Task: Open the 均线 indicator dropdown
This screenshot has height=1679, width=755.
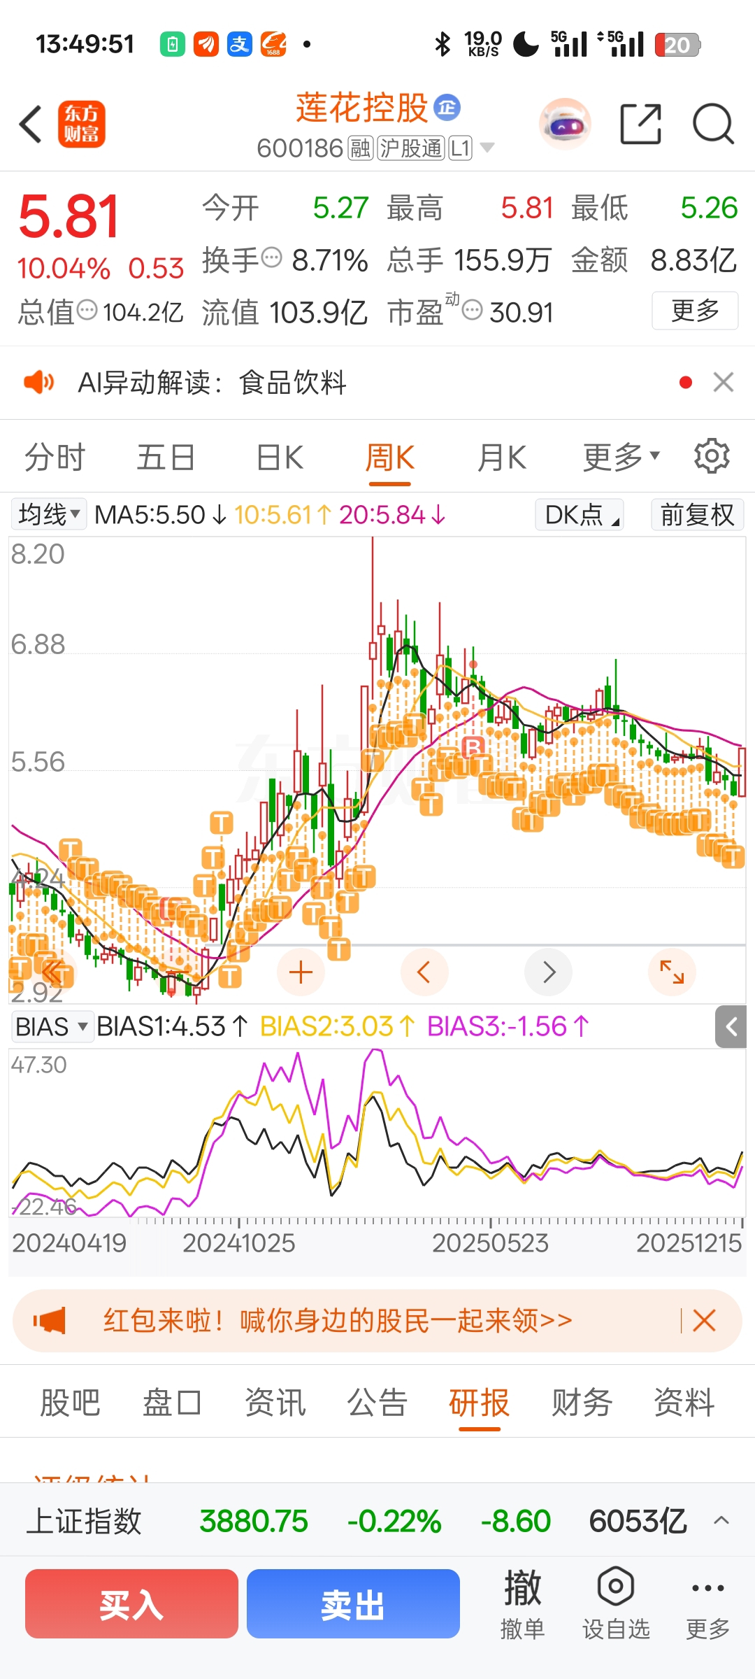Action: coord(49,514)
